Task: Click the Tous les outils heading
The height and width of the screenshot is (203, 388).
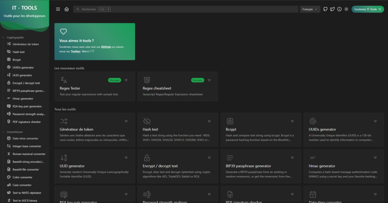Action: (65, 109)
